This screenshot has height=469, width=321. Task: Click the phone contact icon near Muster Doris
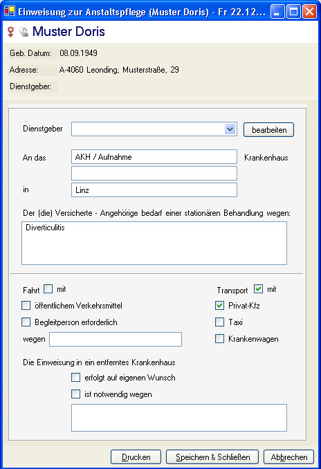24,32
